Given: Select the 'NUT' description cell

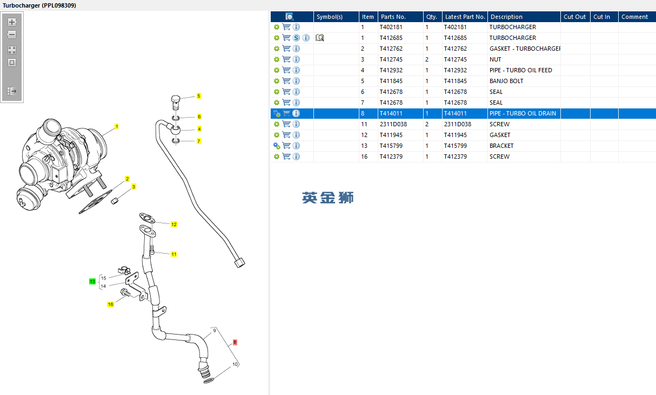Looking at the screenshot, I should click(x=524, y=59).
